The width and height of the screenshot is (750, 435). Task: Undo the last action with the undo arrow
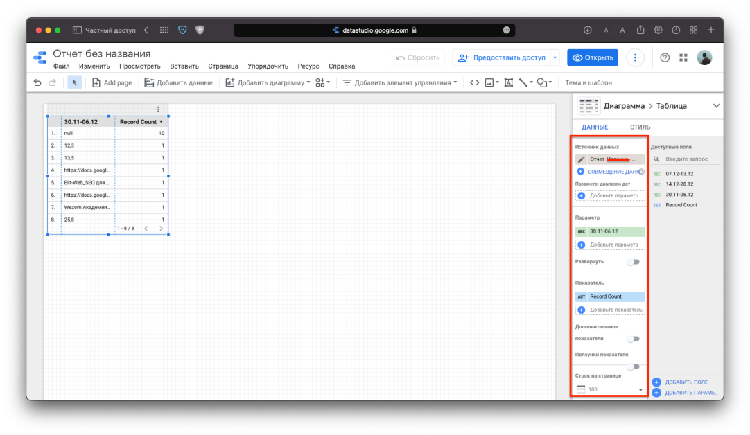coord(37,82)
